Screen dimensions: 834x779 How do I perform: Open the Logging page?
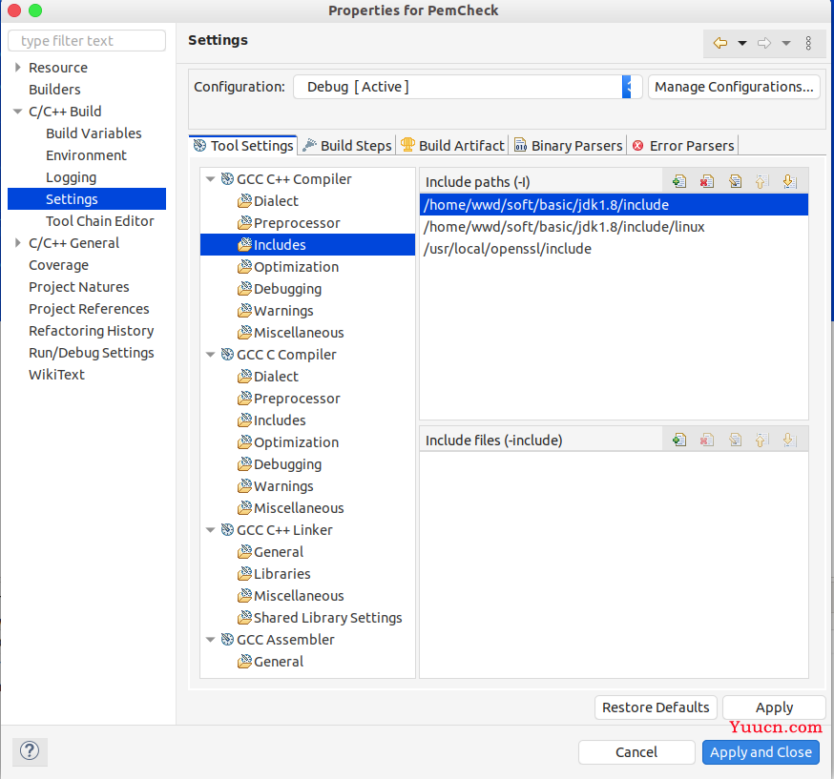pos(72,177)
